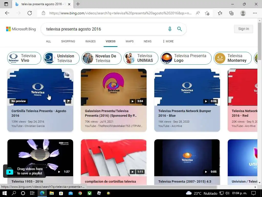
Task: Click the Microsoft Bing logo
Action: [x=21, y=29]
